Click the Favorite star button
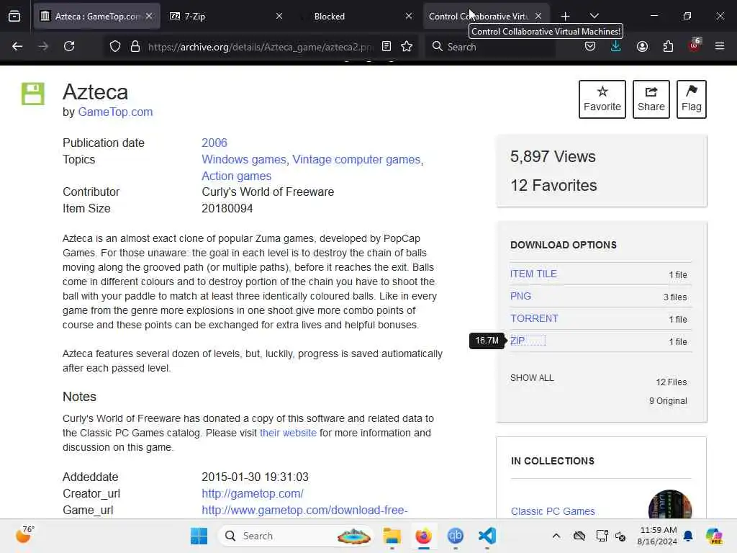 [602, 99]
